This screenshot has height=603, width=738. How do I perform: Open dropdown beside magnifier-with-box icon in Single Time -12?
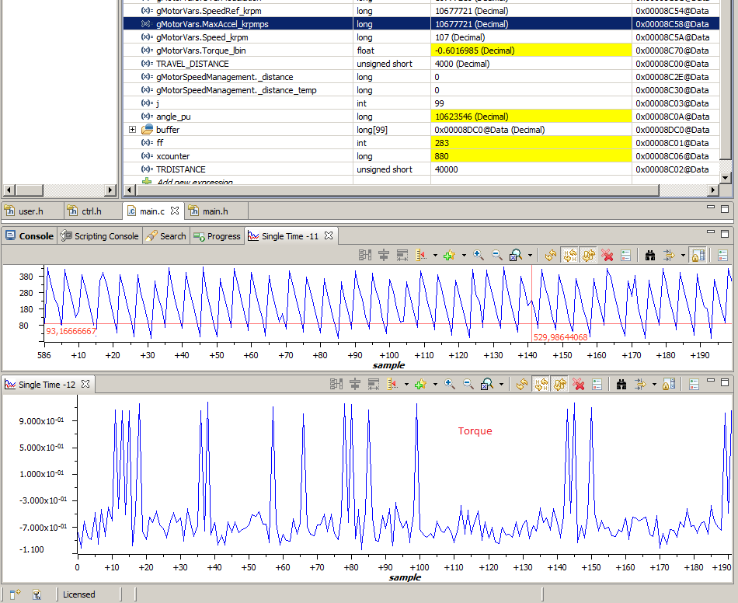[x=502, y=384]
